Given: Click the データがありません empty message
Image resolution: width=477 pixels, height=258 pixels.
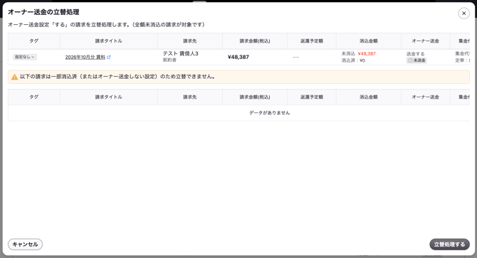Looking at the screenshot, I should [x=270, y=113].
